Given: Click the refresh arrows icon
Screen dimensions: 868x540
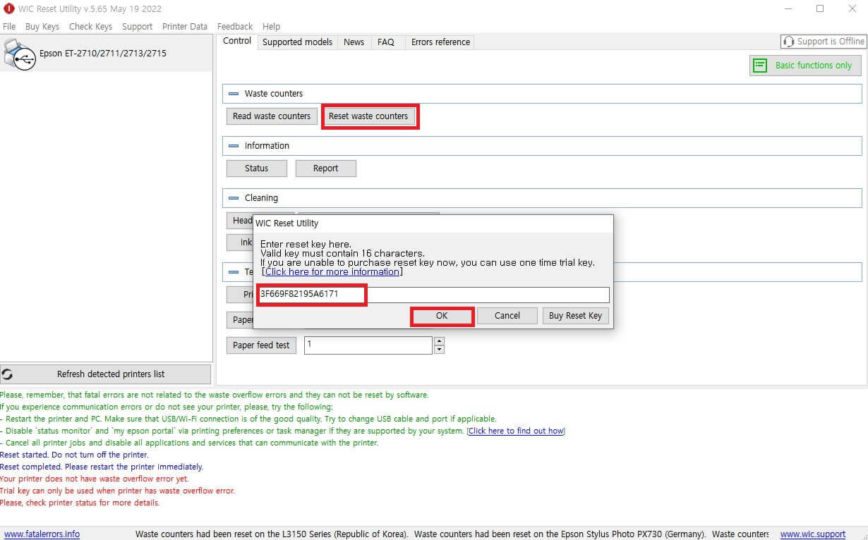Looking at the screenshot, I should tap(7, 374).
